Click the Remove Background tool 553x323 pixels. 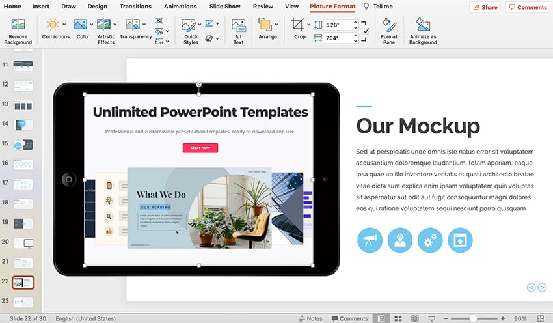tap(18, 30)
